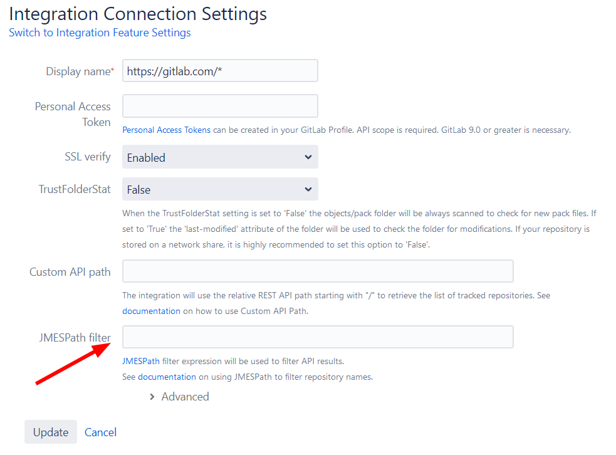The image size is (616, 455).
Task: Click the SSL verify dropdown chevron
Action: click(x=308, y=157)
